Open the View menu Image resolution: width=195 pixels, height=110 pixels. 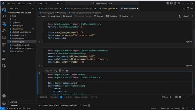click(x=29, y=3)
